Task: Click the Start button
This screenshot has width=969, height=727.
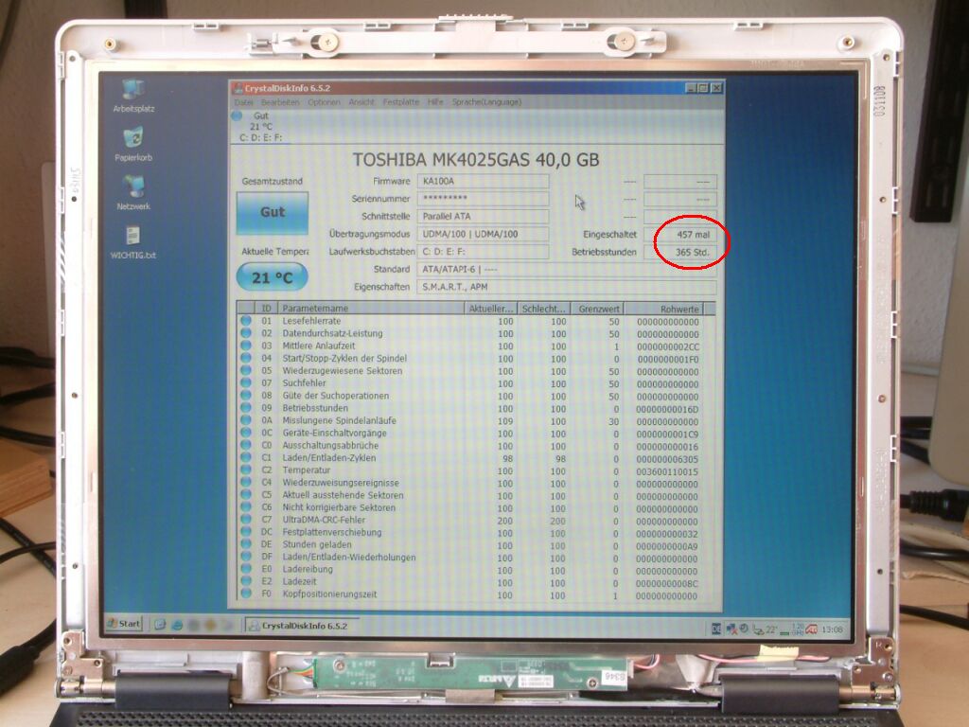Action: point(124,623)
